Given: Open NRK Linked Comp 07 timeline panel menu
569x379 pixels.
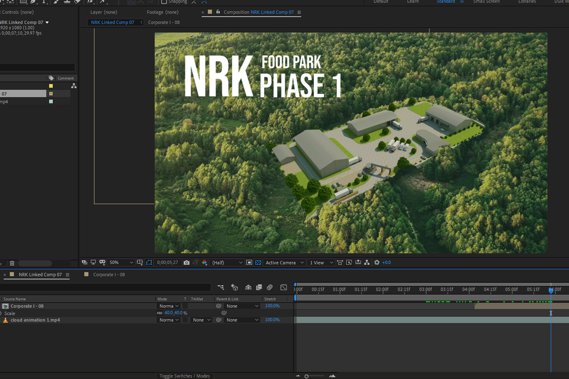Looking at the screenshot, I should pyautogui.click(x=67, y=275).
